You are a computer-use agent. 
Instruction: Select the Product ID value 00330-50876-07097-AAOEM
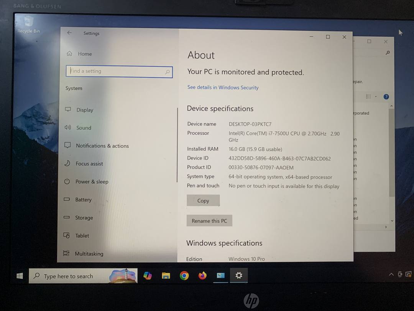click(261, 168)
